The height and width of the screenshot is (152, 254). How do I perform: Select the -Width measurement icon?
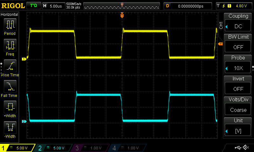tap(10, 128)
